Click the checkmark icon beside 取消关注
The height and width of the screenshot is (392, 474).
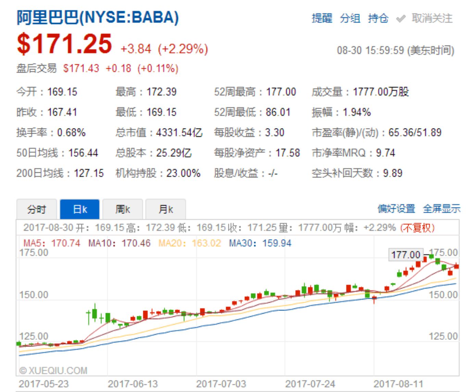pyautogui.click(x=401, y=19)
